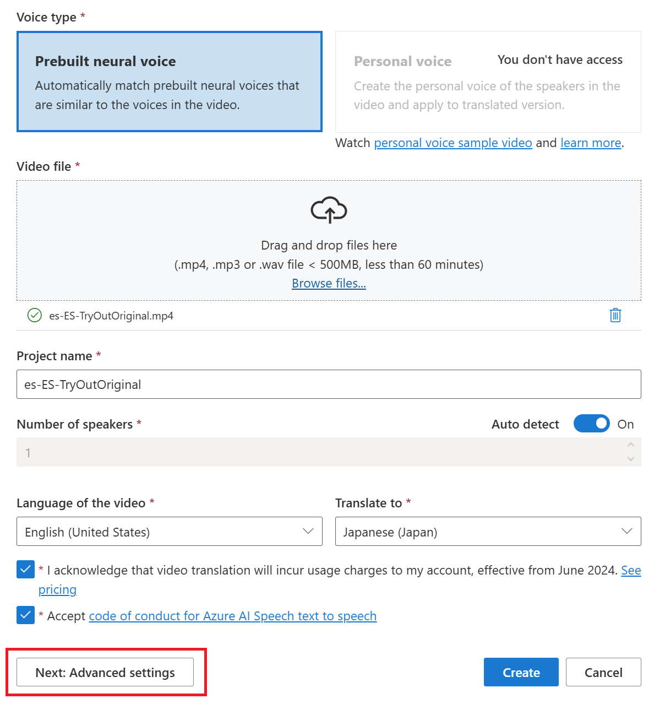Screen dimensions: 654x704
Task: Click the Number of speakers down arrow
Action: (x=631, y=458)
